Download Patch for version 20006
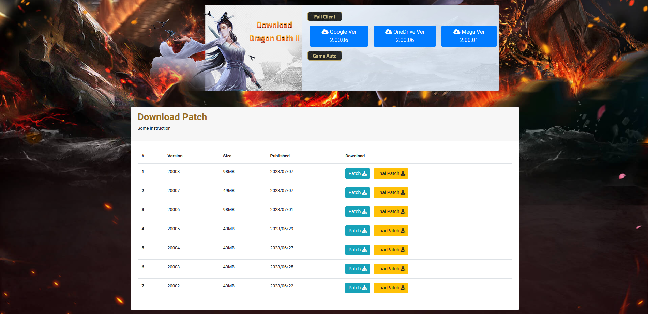 pyautogui.click(x=357, y=211)
